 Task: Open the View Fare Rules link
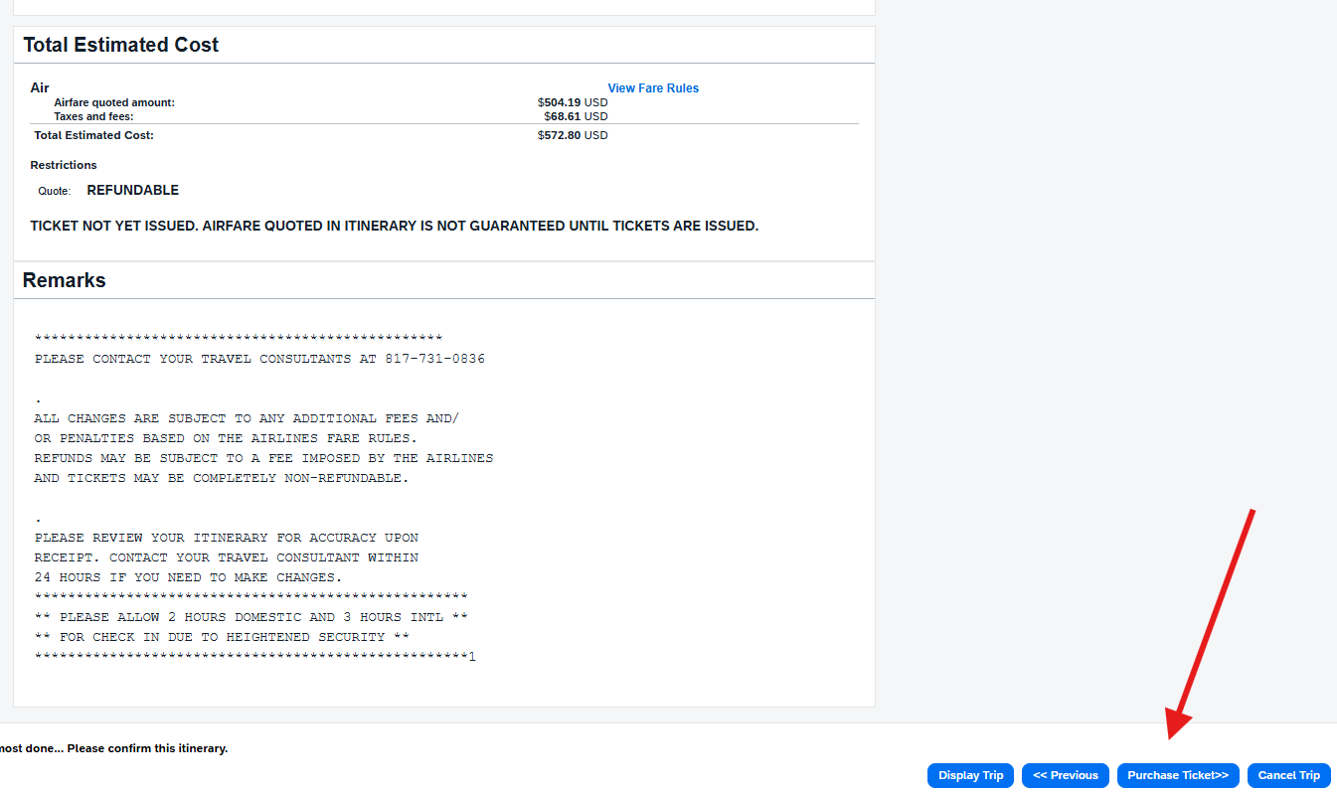click(x=653, y=88)
